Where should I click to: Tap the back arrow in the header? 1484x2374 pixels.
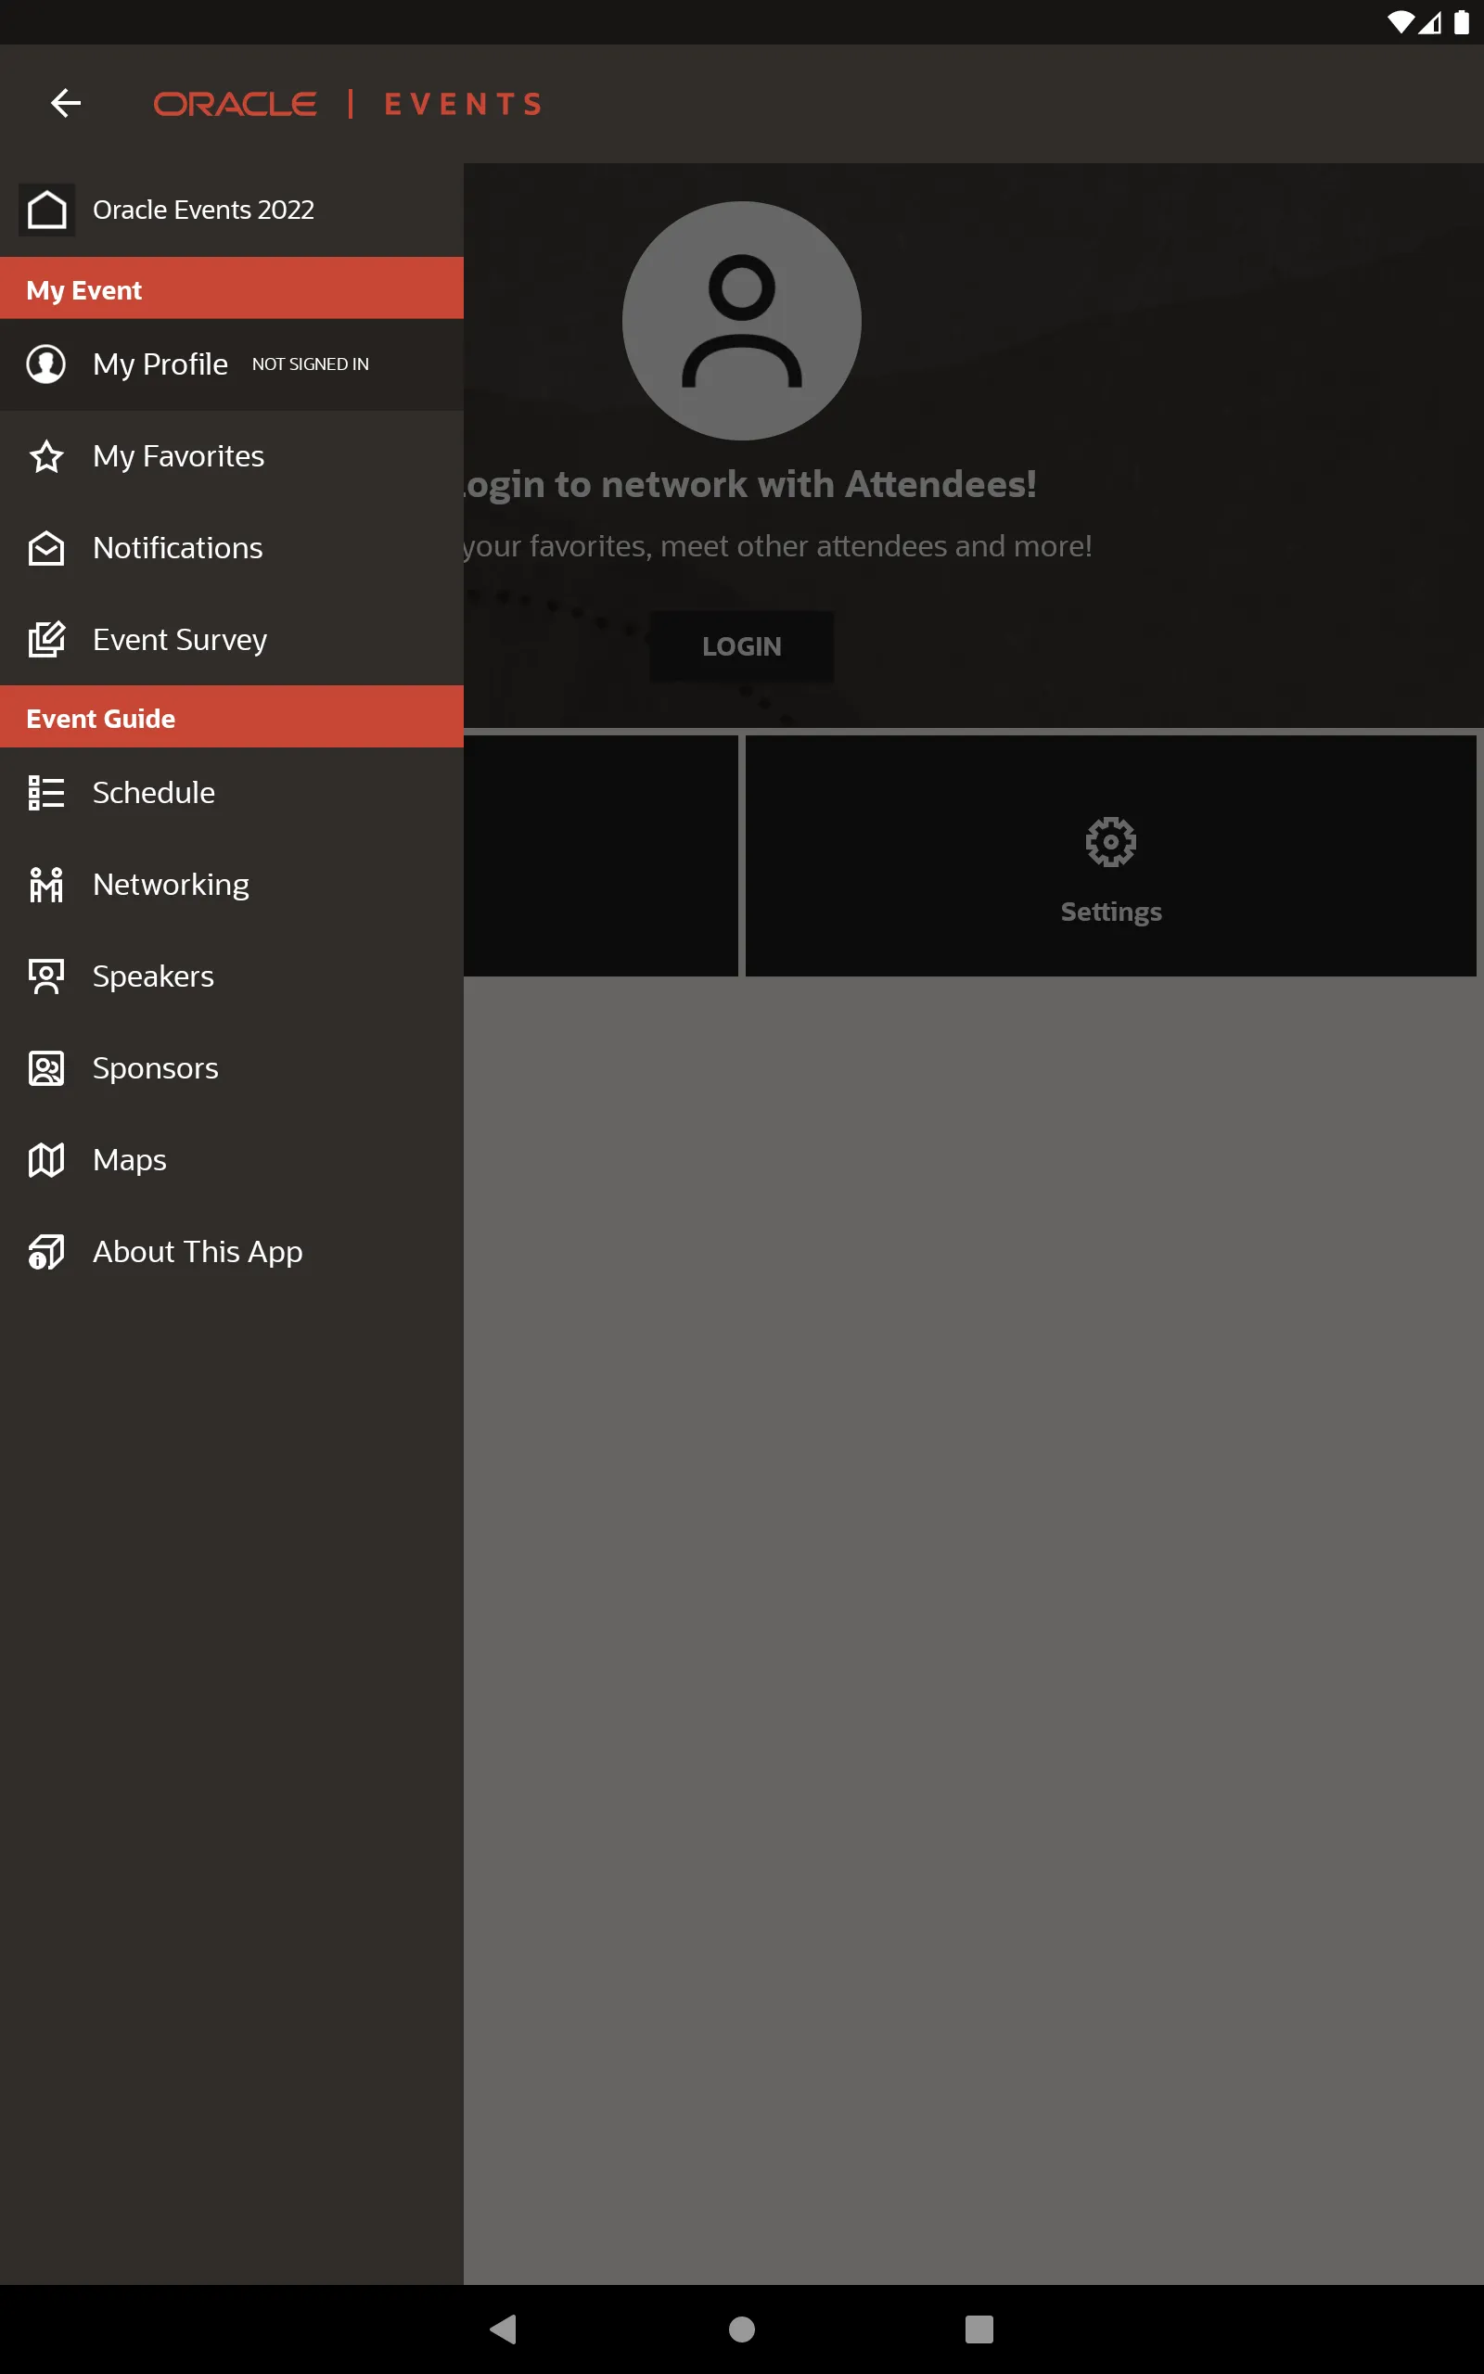(66, 103)
